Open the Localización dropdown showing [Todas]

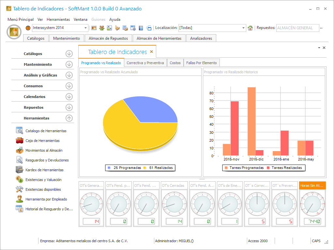pos(243,28)
